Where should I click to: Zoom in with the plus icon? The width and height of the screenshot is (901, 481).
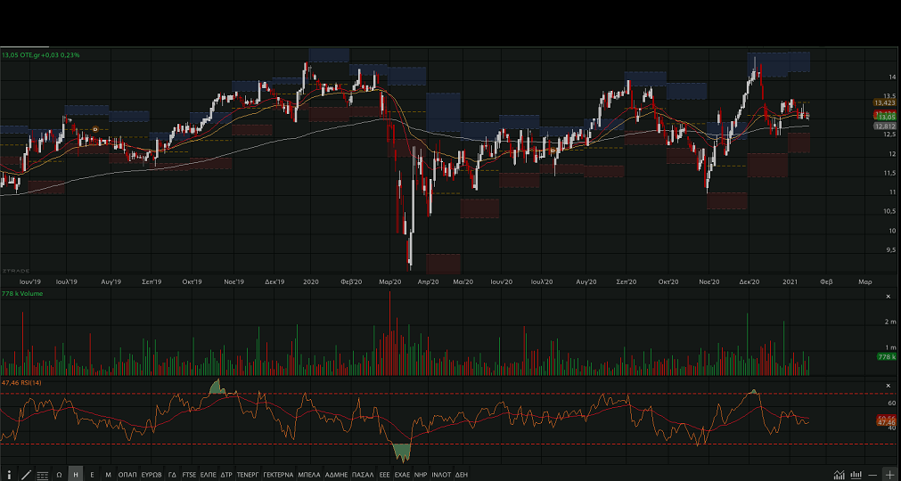(889, 476)
